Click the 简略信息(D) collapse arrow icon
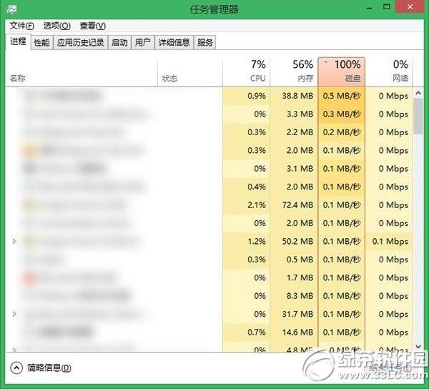 click(16, 368)
